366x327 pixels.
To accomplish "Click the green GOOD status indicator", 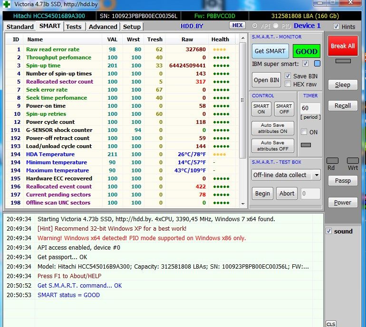I will pos(307,51).
